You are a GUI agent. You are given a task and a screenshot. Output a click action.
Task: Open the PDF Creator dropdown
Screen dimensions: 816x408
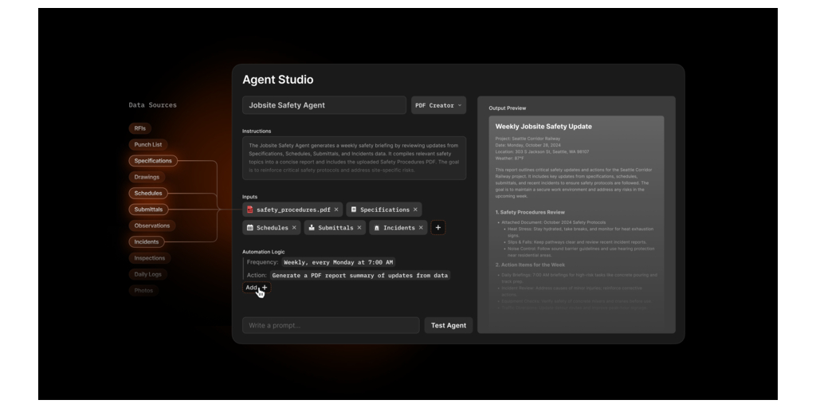click(x=438, y=105)
